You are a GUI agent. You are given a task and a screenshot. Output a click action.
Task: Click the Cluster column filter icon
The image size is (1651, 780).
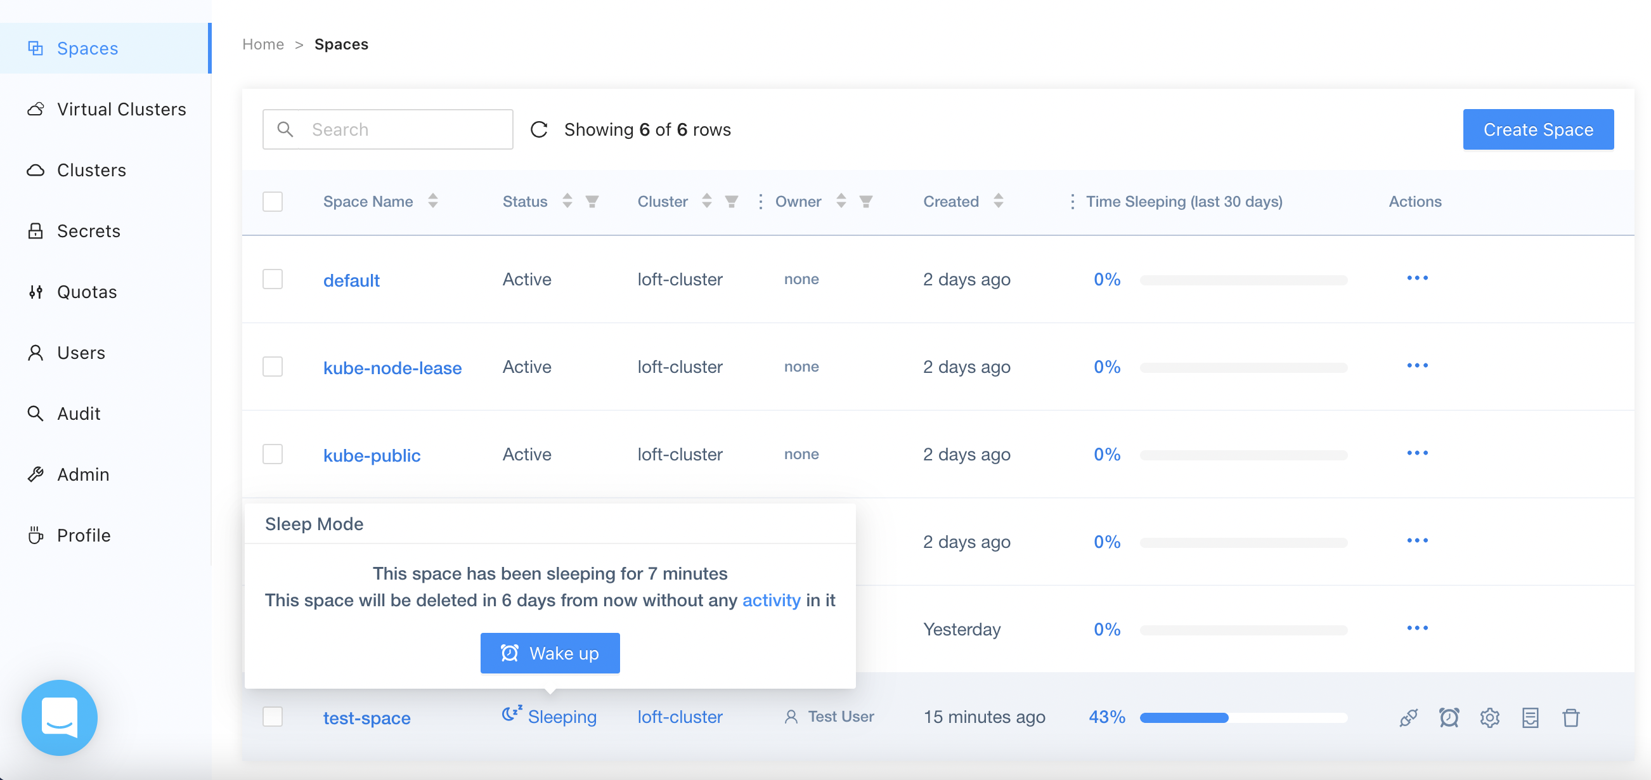pos(731,201)
